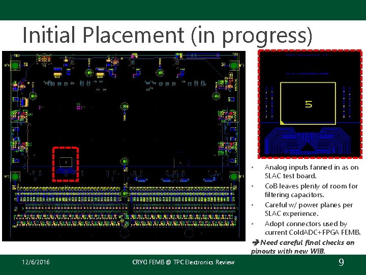Select bullet "Adopt connectors used by current ColdADC+FPGA FEMB"
366x275 pixels.
tap(313, 228)
